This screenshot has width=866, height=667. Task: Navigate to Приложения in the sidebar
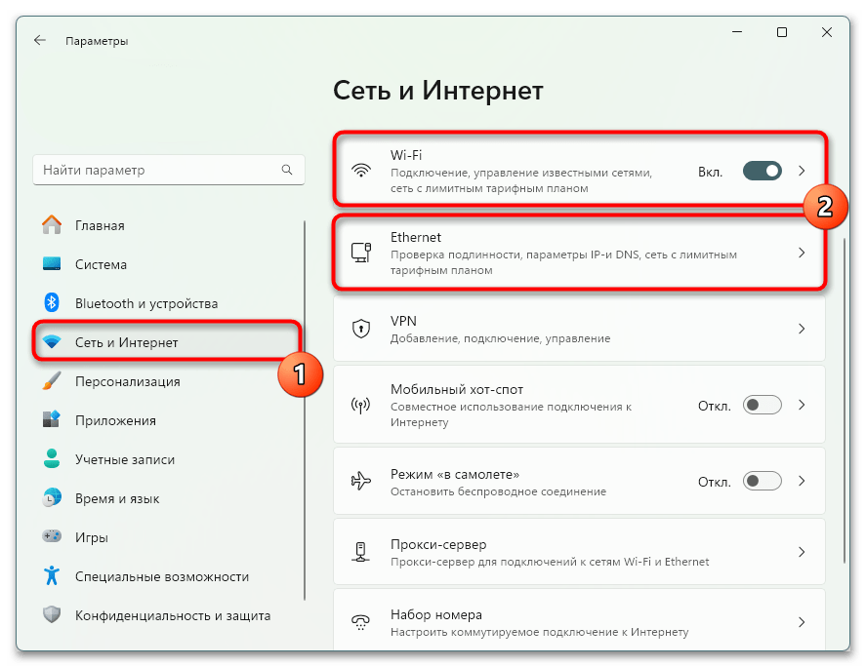coord(168,420)
